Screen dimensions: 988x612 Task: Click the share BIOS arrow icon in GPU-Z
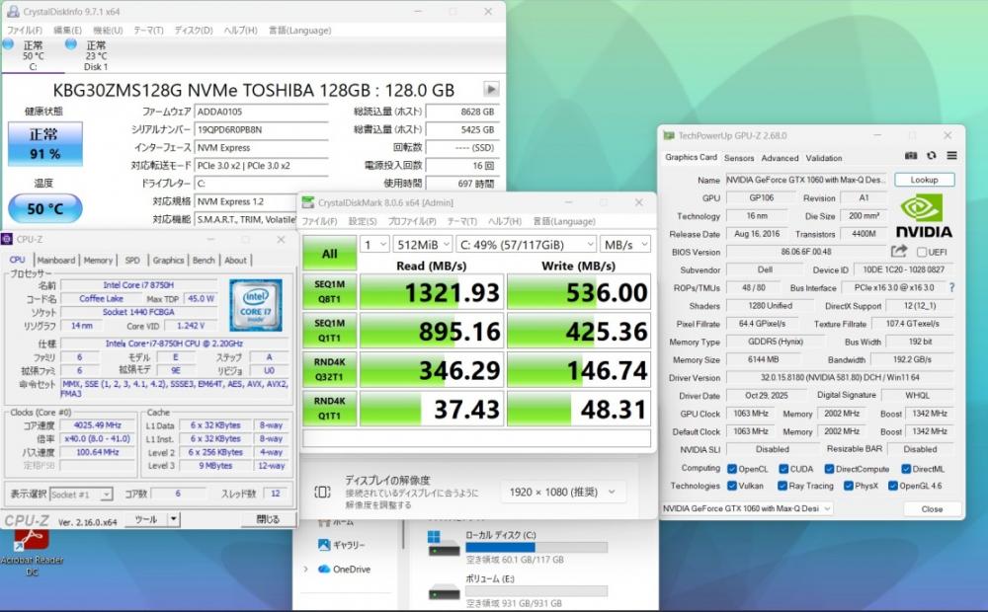[899, 252]
